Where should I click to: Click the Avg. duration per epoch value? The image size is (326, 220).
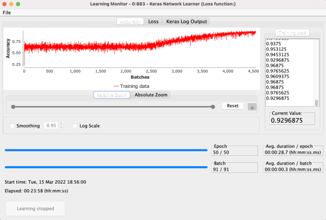(x=293, y=153)
